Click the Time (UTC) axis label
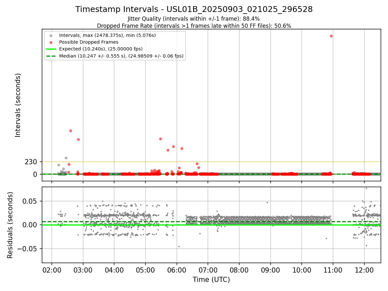 pos(211,280)
